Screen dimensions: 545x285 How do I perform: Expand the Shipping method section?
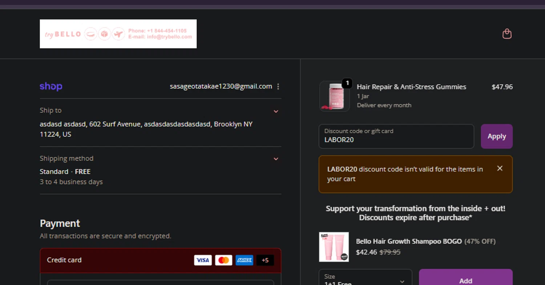pyautogui.click(x=276, y=159)
